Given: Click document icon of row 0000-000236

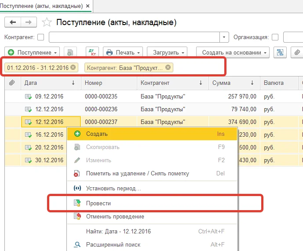Looking at the screenshot, I should point(29,109).
